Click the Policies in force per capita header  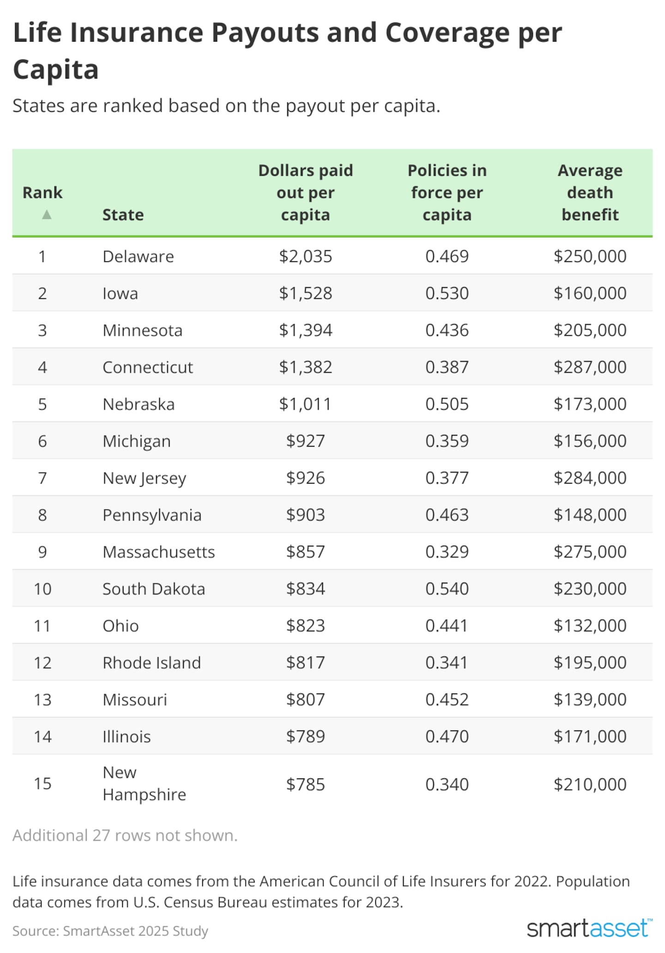pyautogui.click(x=447, y=193)
